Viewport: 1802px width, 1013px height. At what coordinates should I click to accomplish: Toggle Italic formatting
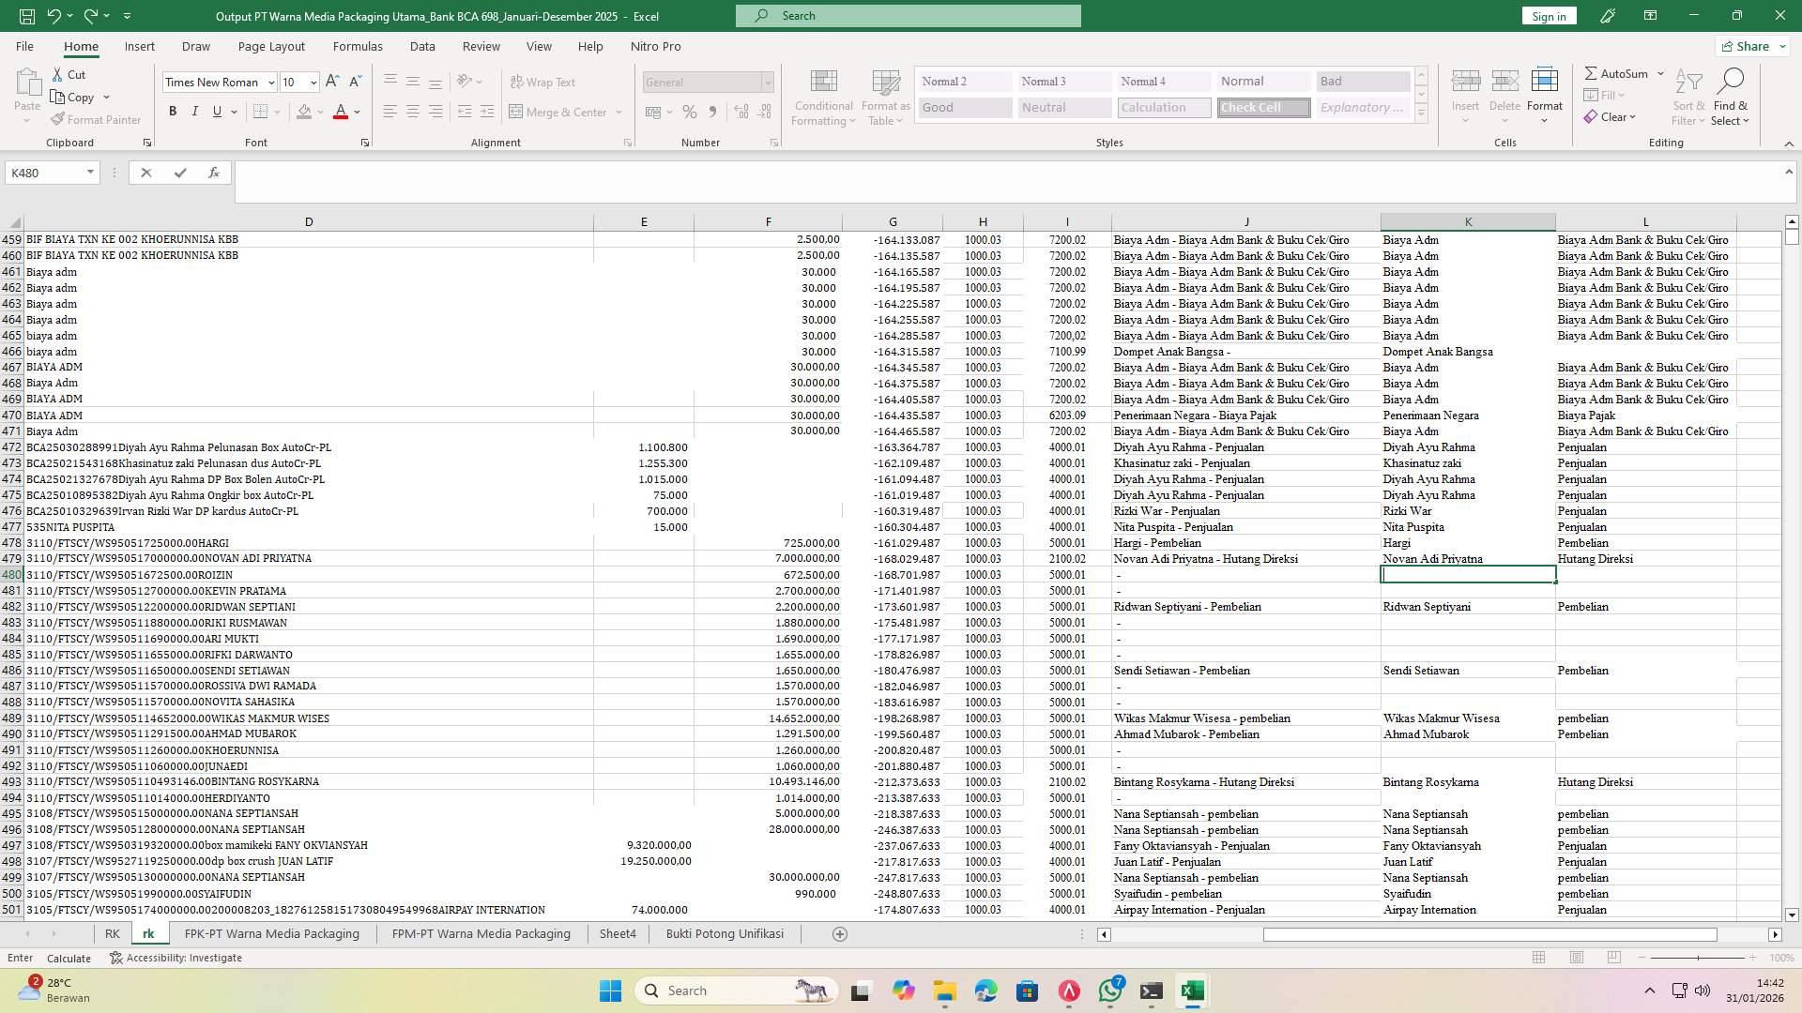tap(195, 112)
